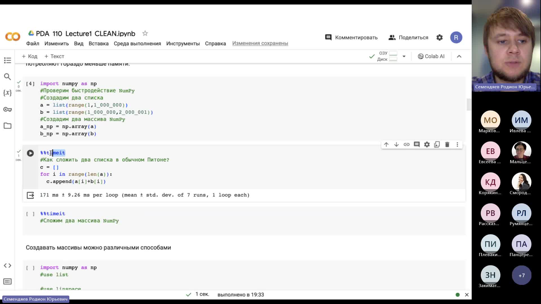Open the files folder icon panel
This screenshot has height=304, width=541.
pos(8,126)
